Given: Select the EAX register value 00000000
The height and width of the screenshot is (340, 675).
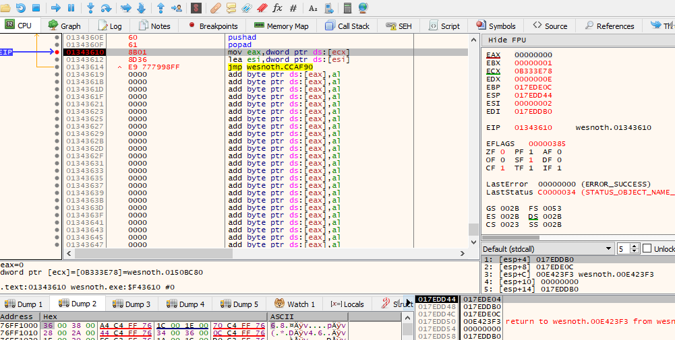Looking at the screenshot, I should 533,55.
